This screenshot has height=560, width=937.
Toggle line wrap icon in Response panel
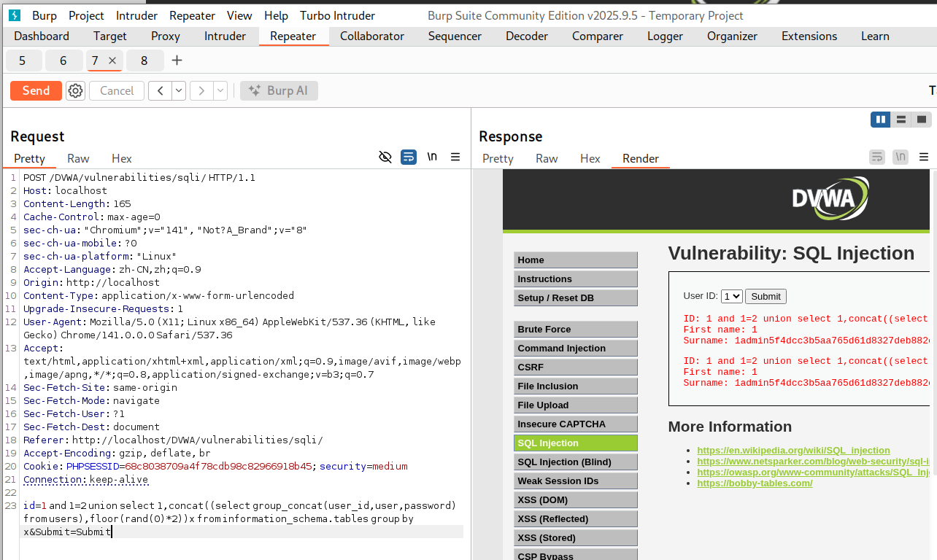pyautogui.click(x=877, y=157)
